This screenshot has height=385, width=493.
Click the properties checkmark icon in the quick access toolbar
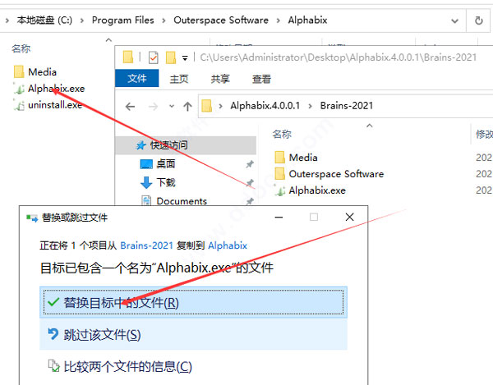(x=153, y=57)
